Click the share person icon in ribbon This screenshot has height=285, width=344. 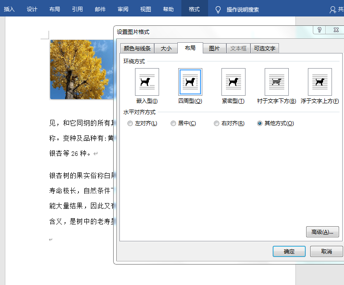pyautogui.click(x=333, y=10)
